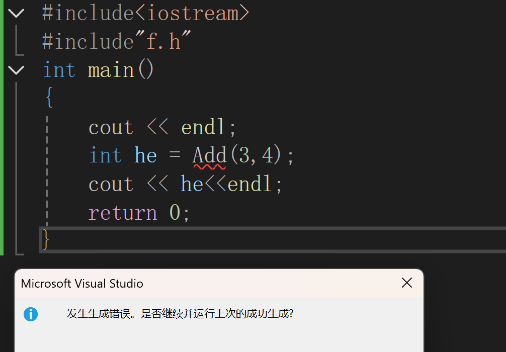
Task: Click the return keyword
Action: click(x=123, y=213)
